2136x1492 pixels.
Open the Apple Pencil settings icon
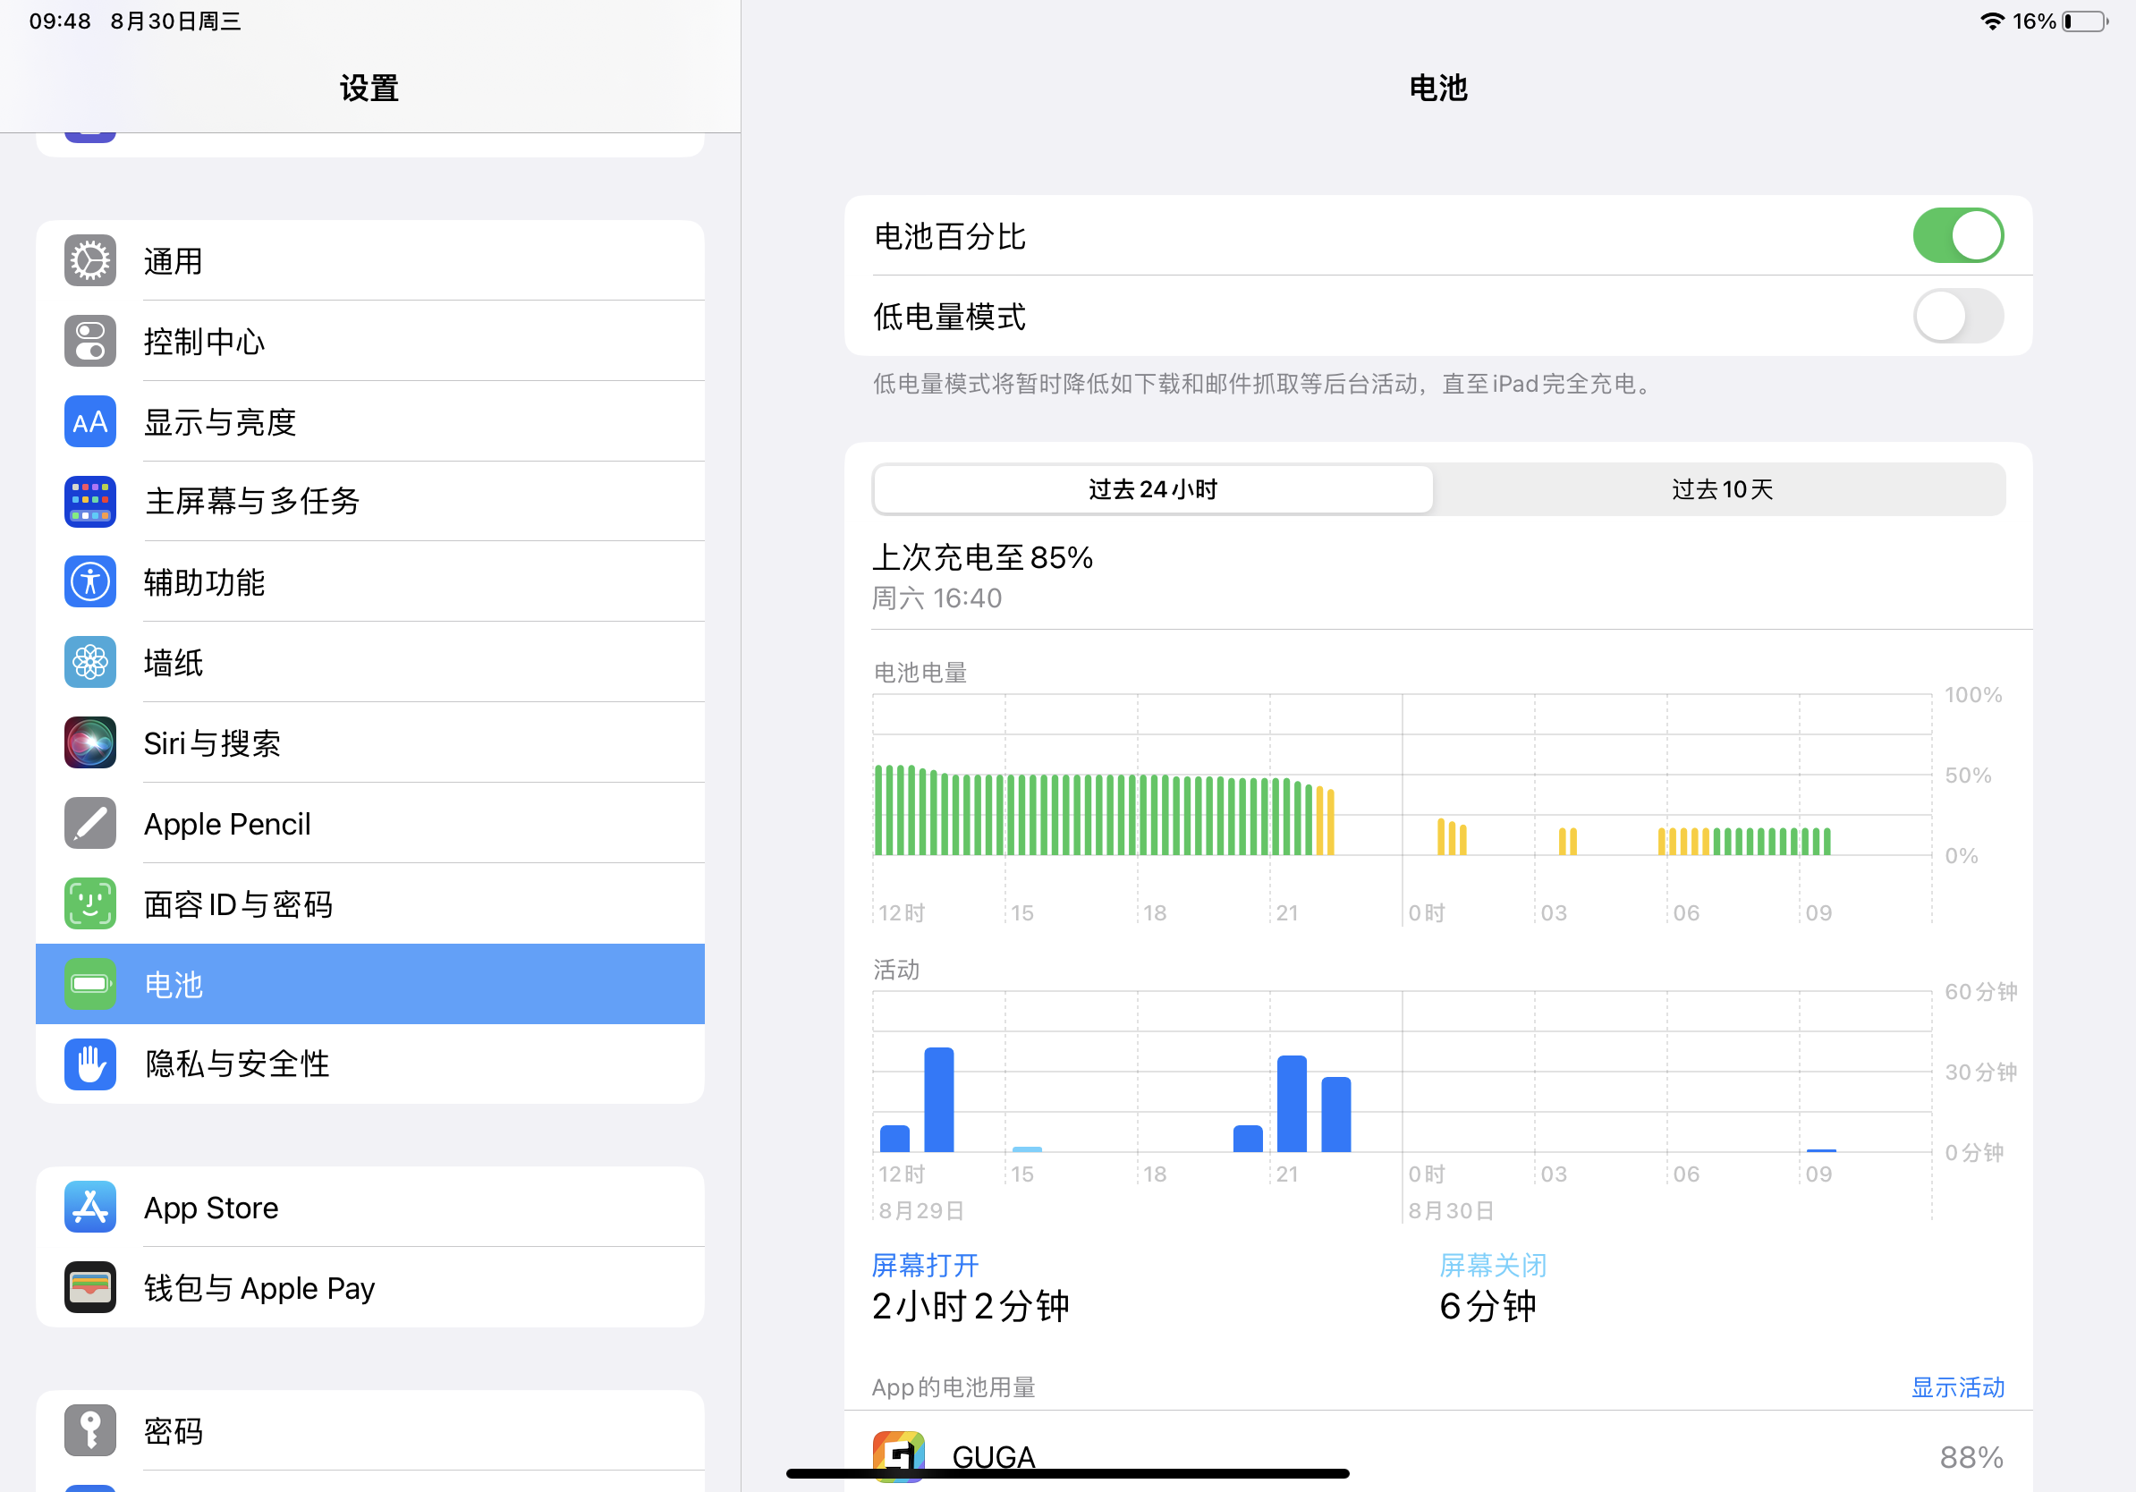90,823
